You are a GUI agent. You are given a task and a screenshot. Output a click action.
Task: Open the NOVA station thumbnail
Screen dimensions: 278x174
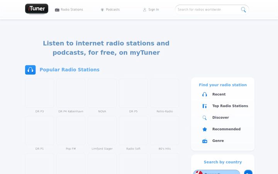tap(102, 93)
